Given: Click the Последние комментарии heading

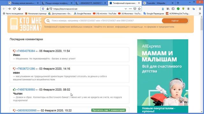Looking at the screenshot, I should [x=26, y=39].
